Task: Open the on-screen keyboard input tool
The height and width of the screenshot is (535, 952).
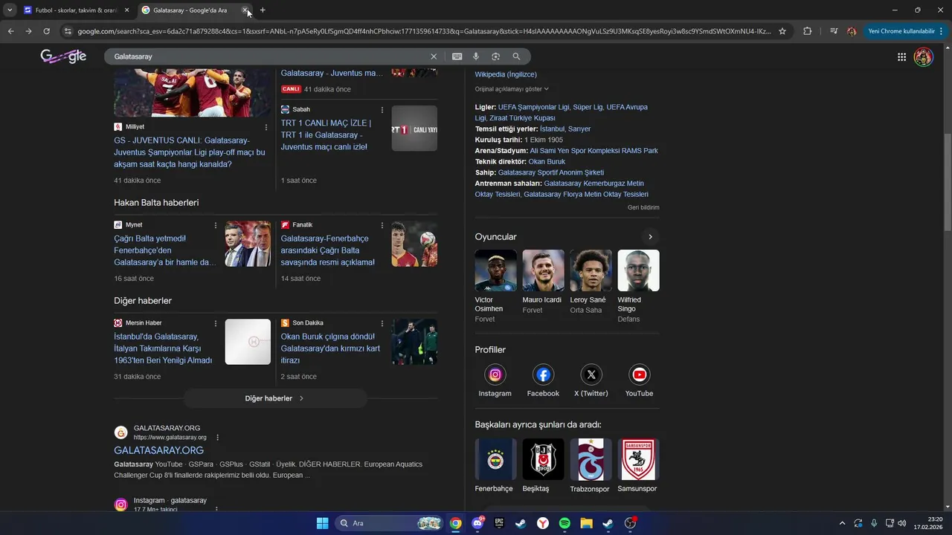Action: (457, 56)
